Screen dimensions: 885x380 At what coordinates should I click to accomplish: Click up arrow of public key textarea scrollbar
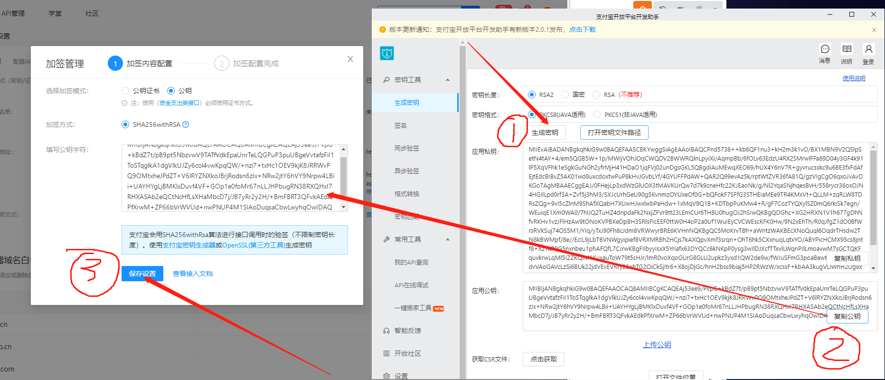pyautogui.click(x=343, y=149)
